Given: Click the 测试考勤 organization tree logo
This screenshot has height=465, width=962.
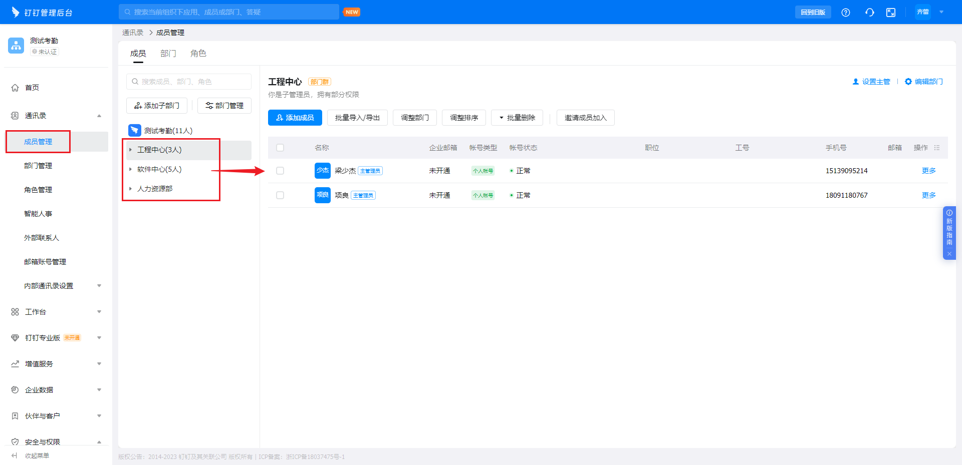Looking at the screenshot, I should point(135,131).
